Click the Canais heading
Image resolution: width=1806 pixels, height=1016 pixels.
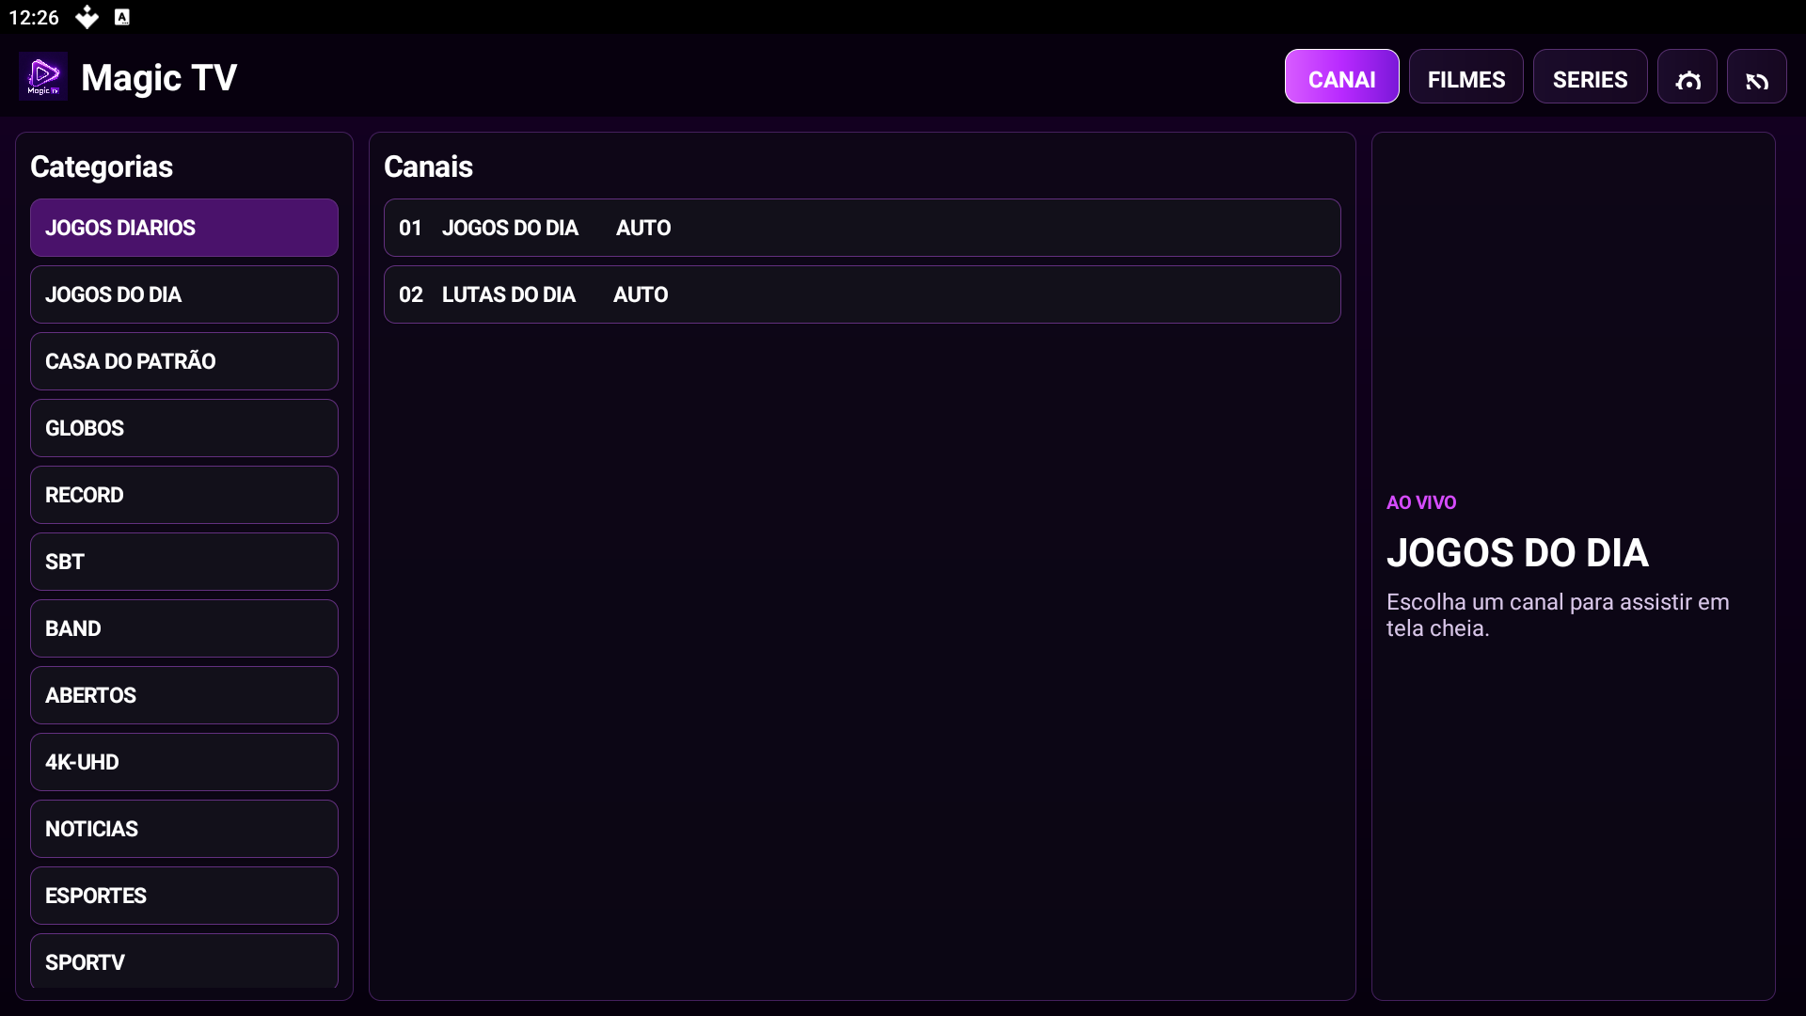click(x=428, y=167)
